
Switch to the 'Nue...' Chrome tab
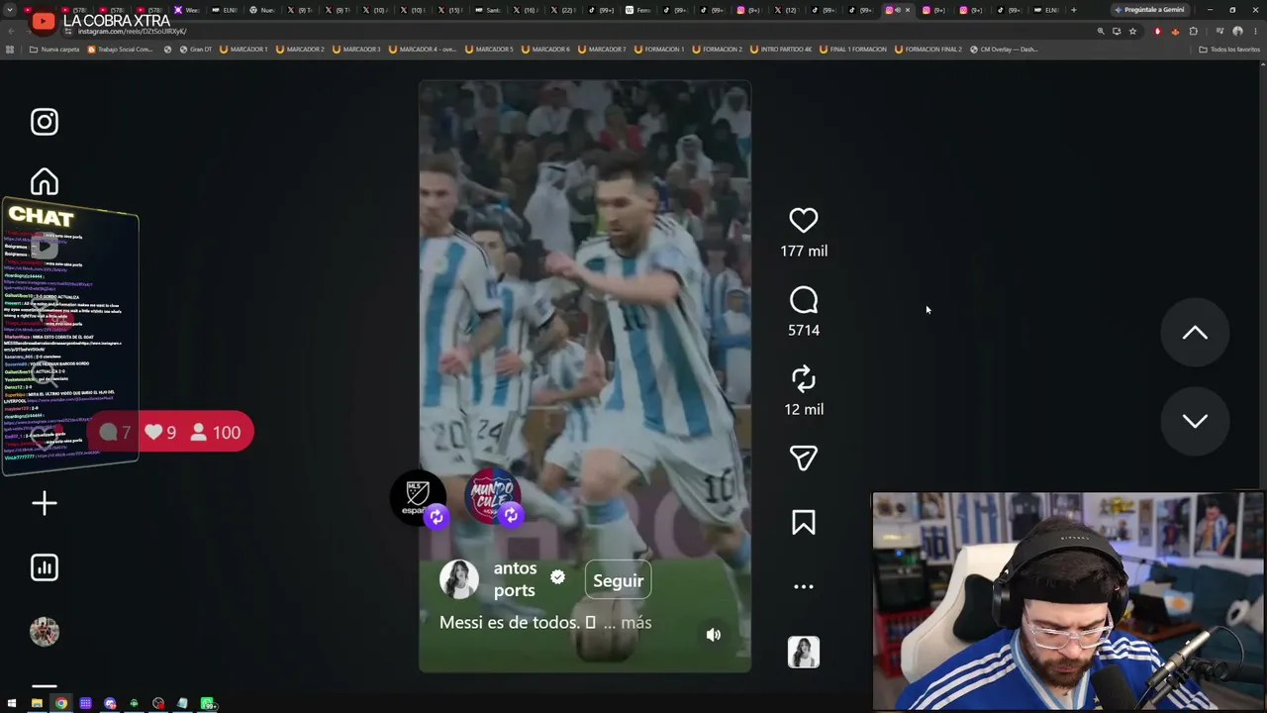tap(261, 10)
